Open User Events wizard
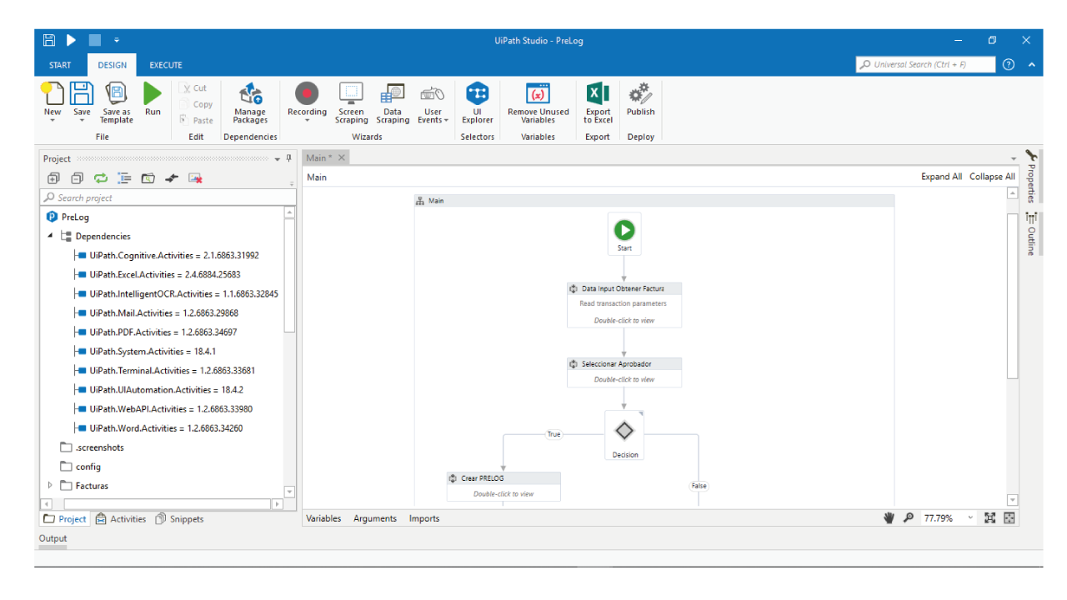Screen dimensions: 1067x600 click(433, 103)
